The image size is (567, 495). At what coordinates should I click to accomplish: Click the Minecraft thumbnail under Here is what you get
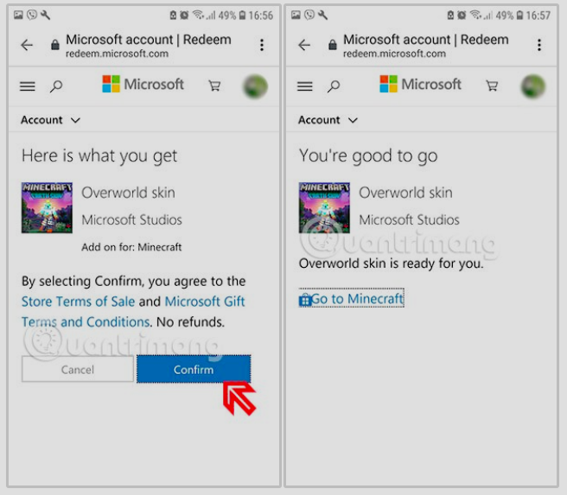47,207
